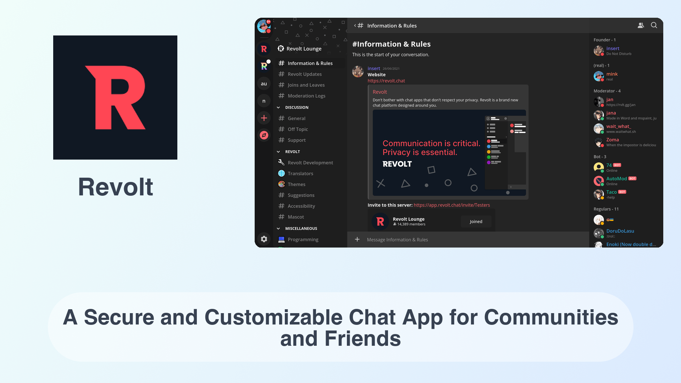681x383 pixels.
Task: Select the Search magnifier icon
Action: (x=654, y=25)
